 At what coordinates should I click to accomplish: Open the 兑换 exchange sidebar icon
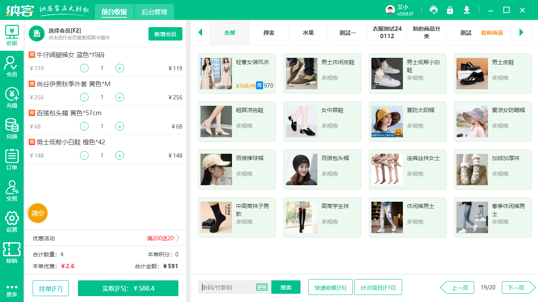(12, 128)
